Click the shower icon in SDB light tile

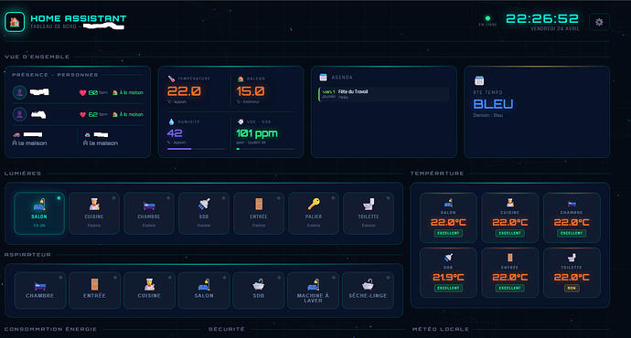(x=204, y=204)
